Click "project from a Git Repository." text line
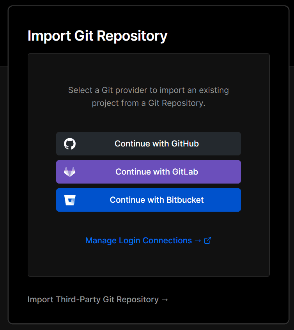The image size is (294, 330). click(x=149, y=103)
